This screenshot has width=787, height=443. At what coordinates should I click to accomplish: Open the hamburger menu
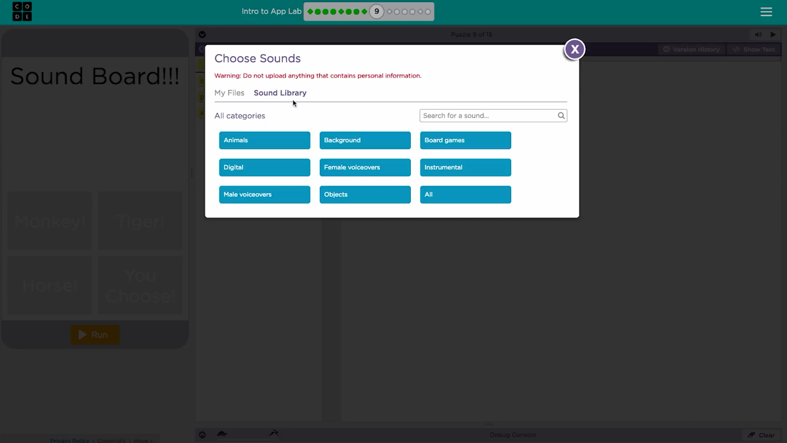point(766,12)
